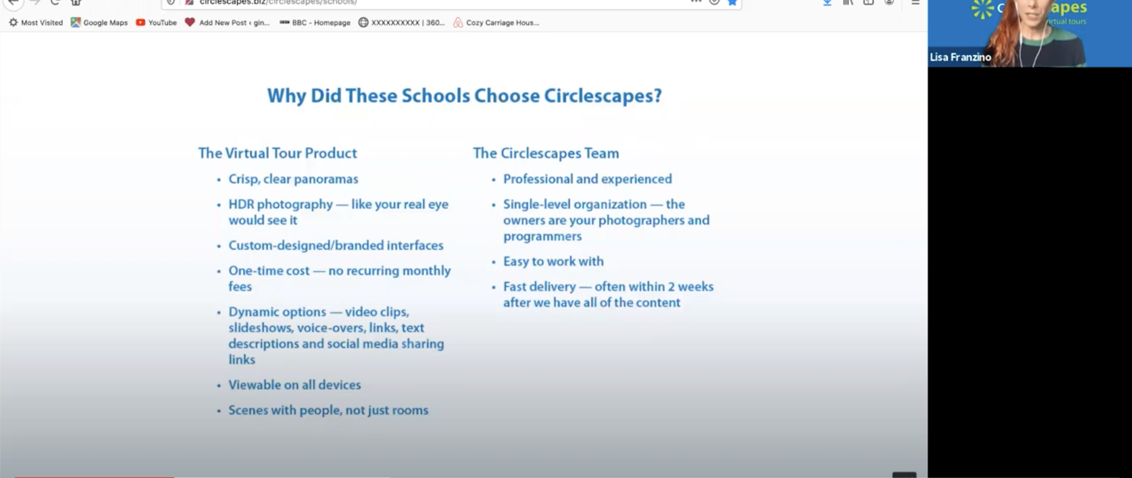
Task: Select Lisa Franzino's video thumbnail
Action: coord(1029,33)
